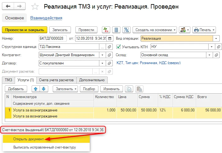Clear the Документ расчетов field

102,72
